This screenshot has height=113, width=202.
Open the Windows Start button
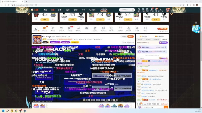coord(3,111)
